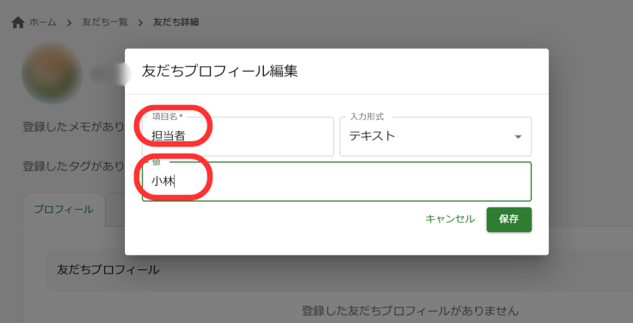Click the blurred friend avatar picture
Image resolution: width=633 pixels, height=323 pixels.
52,73
